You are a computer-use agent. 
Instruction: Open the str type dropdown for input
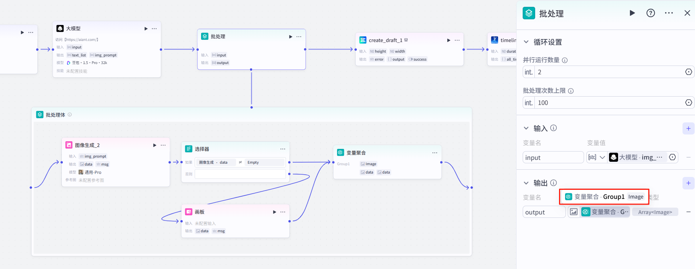[597, 157]
